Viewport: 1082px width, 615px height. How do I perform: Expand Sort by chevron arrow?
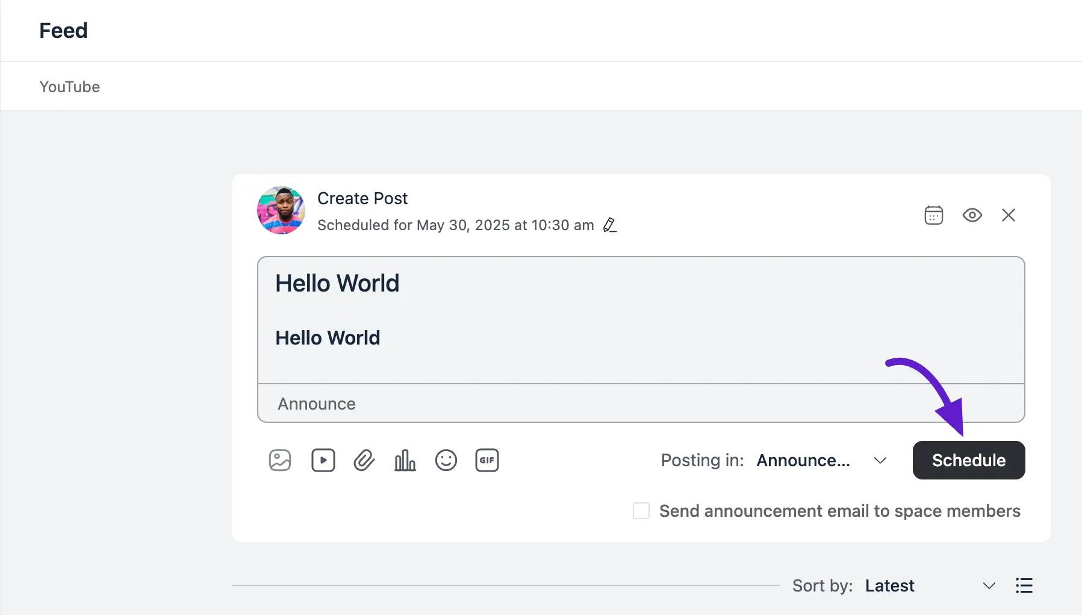(x=989, y=585)
